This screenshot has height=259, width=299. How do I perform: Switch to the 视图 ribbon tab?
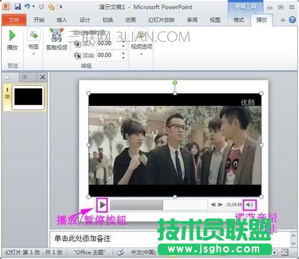tap(215, 20)
